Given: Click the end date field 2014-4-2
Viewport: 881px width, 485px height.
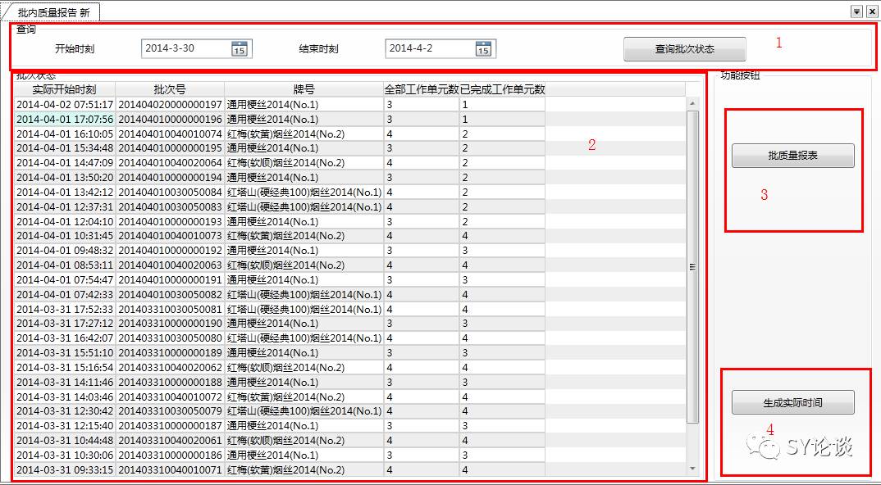Looking at the screenshot, I should pyautogui.click(x=428, y=48).
